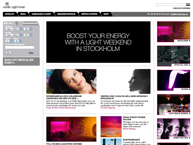This screenshot has width=193, height=145.
Task: Follow the Yoga & Raw Food Weekend link
Action: (x=61, y=108)
